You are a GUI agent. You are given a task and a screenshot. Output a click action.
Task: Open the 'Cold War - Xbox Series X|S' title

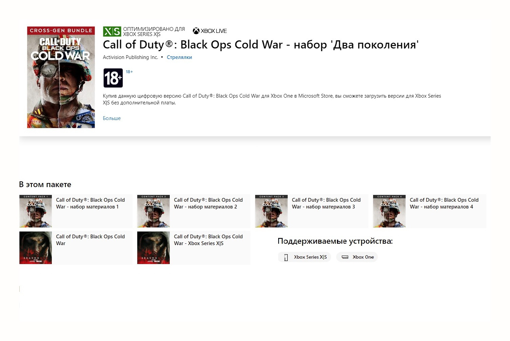pyautogui.click(x=208, y=240)
